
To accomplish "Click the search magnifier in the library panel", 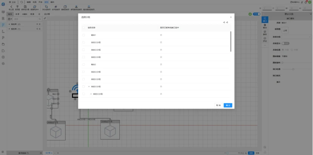I will click(40, 19).
